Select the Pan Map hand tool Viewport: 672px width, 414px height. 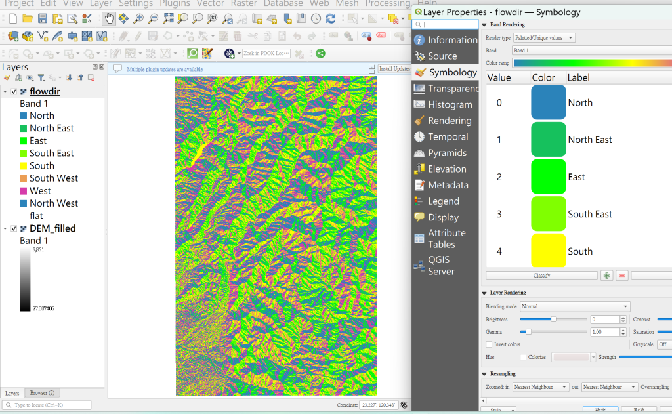[109, 18]
